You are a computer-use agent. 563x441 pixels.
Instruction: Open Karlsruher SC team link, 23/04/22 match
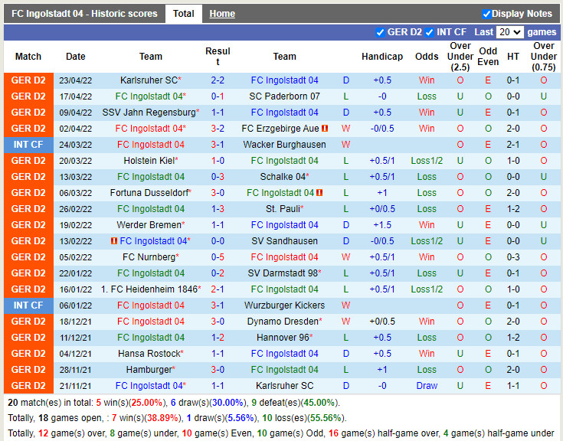tap(149, 80)
